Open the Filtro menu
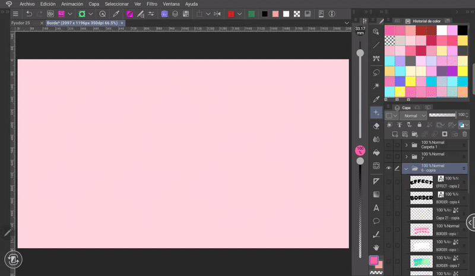This screenshot has height=276, width=475. pyautogui.click(x=152, y=4)
